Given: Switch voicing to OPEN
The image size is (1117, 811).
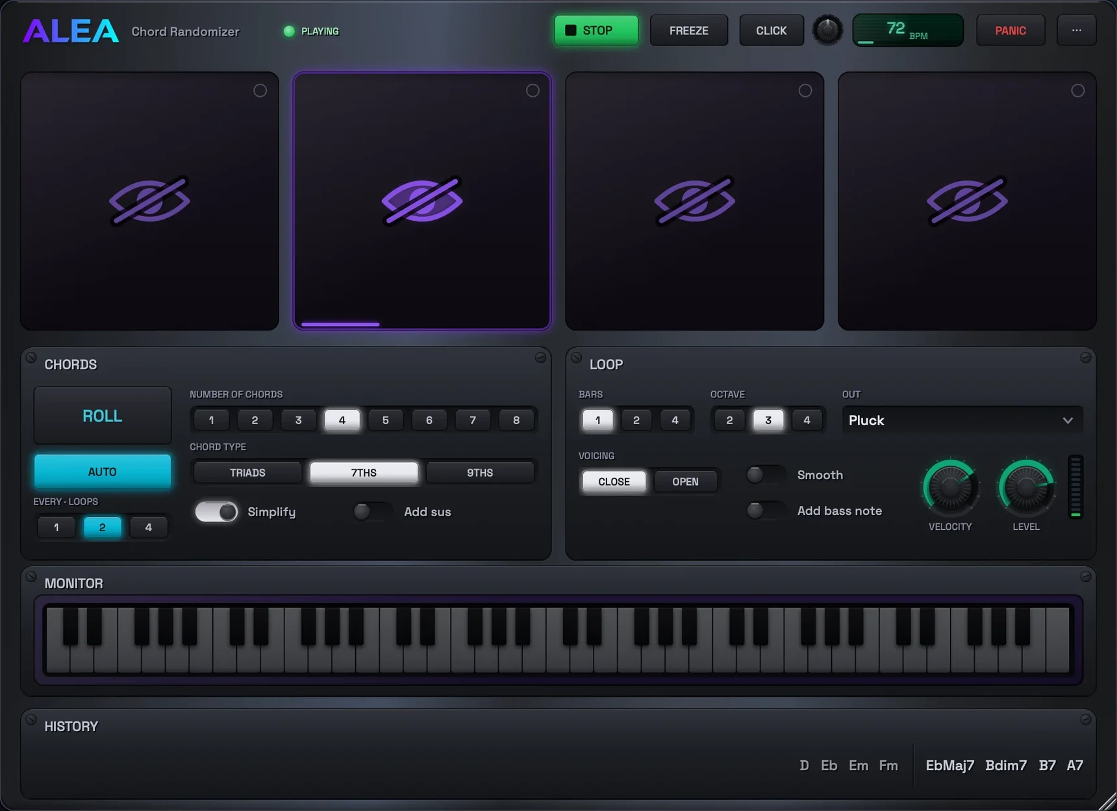Looking at the screenshot, I should pos(685,482).
